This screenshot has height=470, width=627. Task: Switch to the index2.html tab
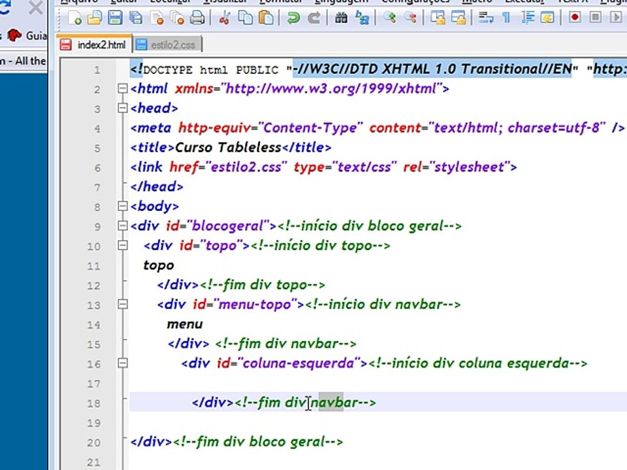93,44
